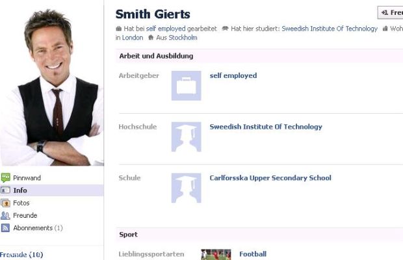Click the Pinnwand speech bubble icon
The width and height of the screenshot is (403, 260).
tap(5, 177)
